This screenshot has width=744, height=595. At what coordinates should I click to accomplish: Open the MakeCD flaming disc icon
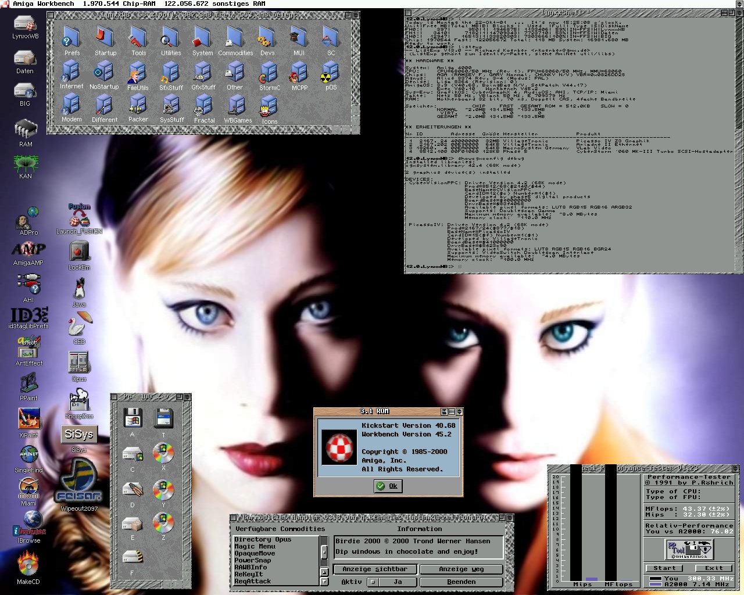(x=28, y=564)
